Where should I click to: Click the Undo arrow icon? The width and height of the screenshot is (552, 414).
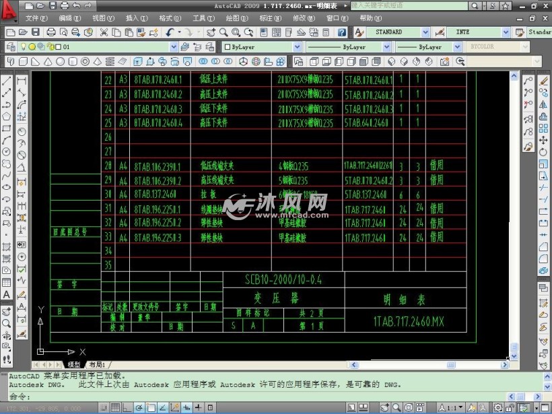point(170,32)
